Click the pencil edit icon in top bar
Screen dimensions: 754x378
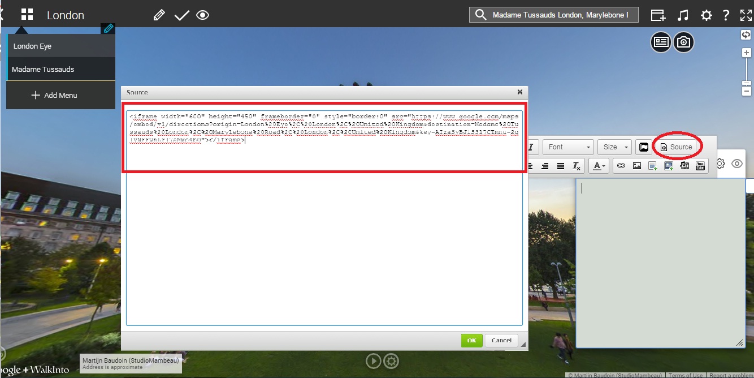(x=159, y=15)
